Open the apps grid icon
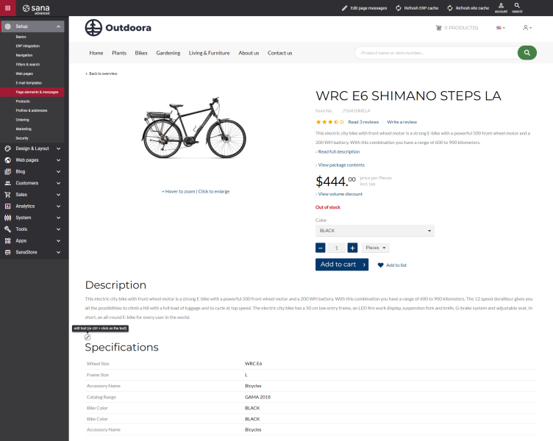The width and height of the screenshot is (553, 441). 8,8
